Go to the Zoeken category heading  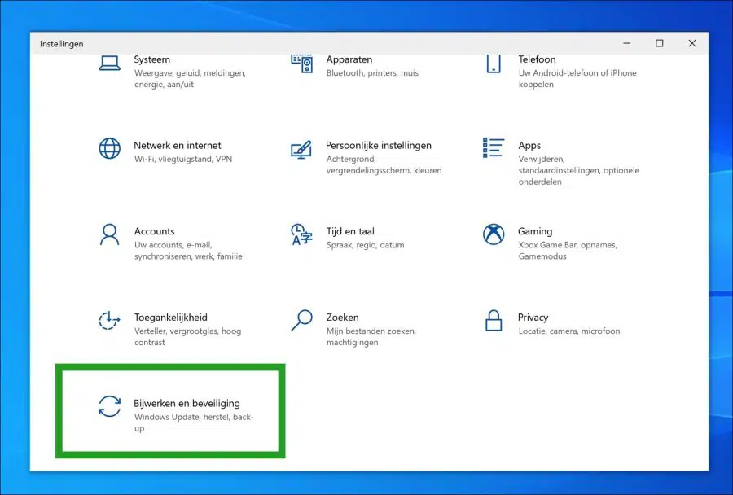(x=342, y=318)
